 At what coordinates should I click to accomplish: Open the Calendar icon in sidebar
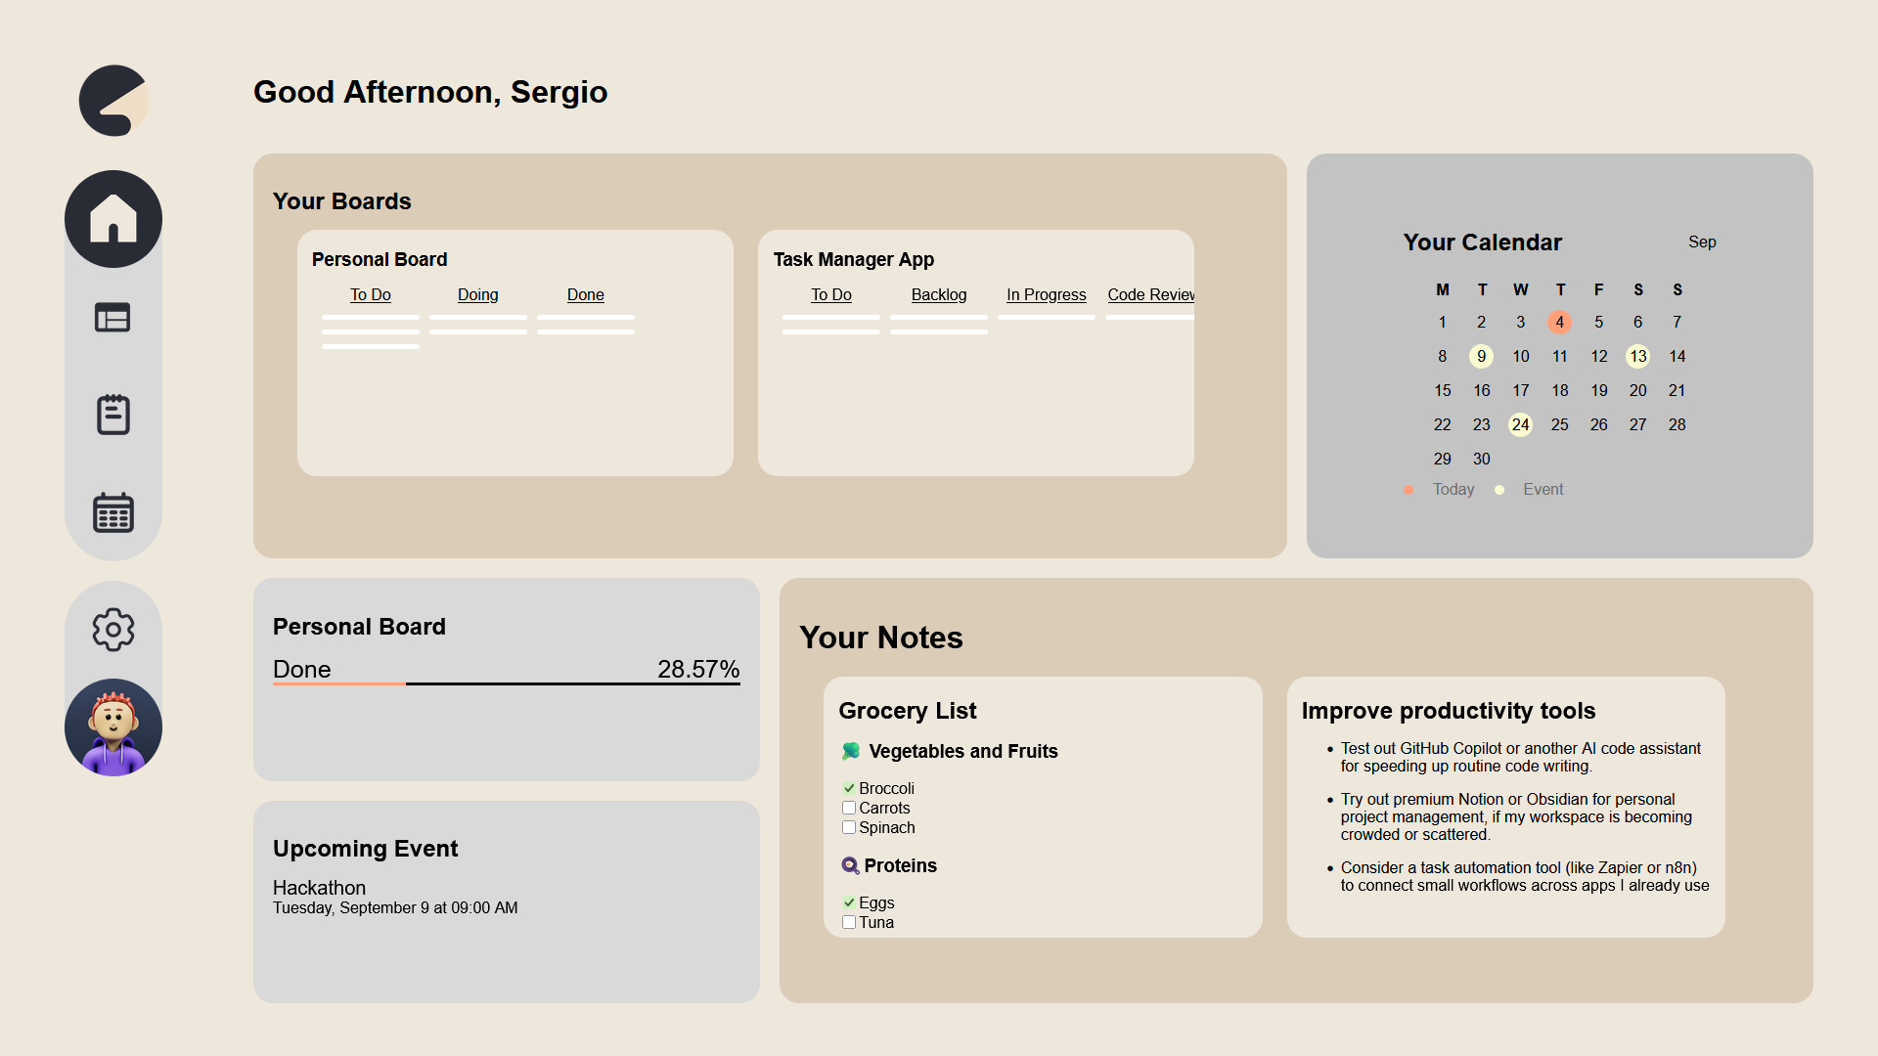[x=113, y=512]
